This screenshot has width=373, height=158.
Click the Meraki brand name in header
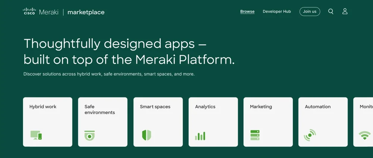[48, 12]
